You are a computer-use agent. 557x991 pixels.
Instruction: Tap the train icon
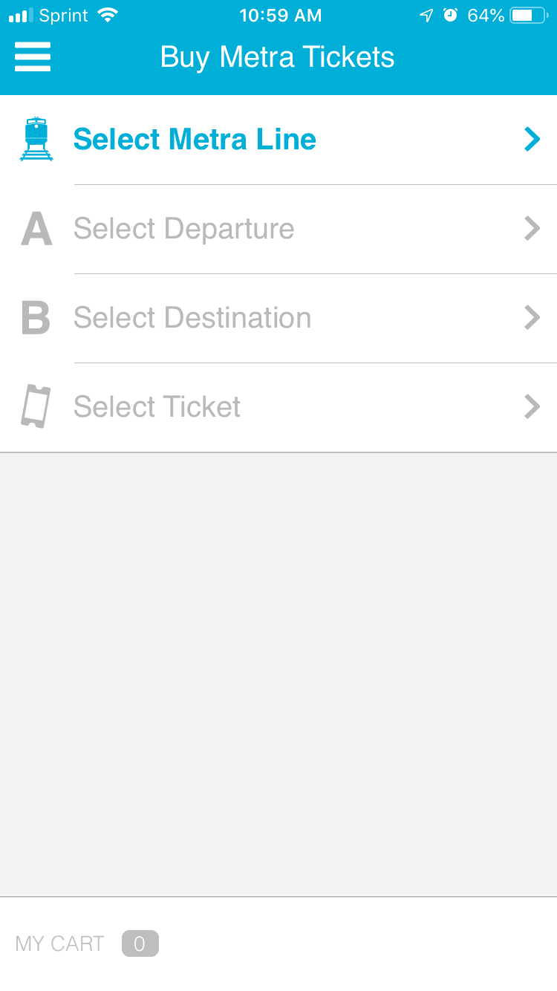tap(36, 139)
